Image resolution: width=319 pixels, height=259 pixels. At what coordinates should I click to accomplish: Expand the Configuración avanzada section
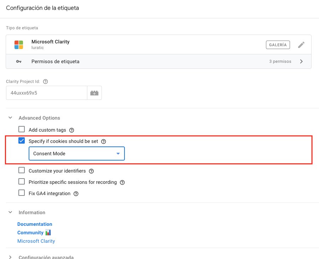pos(10,257)
